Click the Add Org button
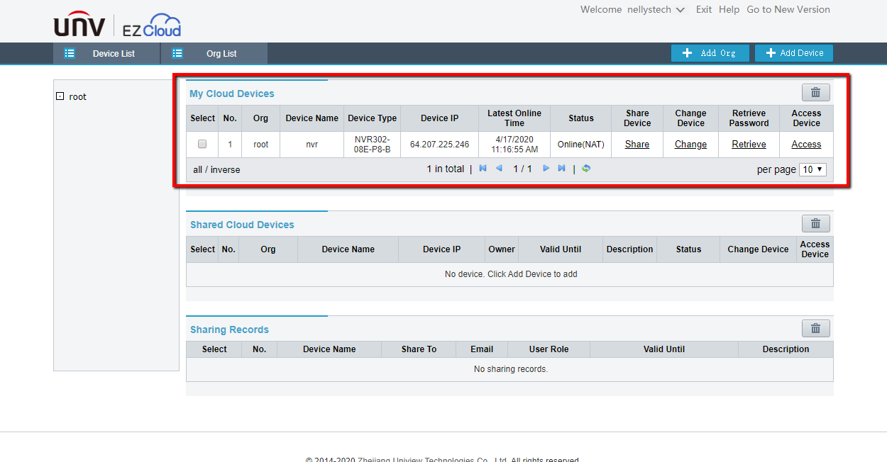This screenshot has height=462, width=887. coord(710,53)
